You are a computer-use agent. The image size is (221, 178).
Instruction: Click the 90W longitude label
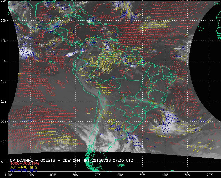53,175
